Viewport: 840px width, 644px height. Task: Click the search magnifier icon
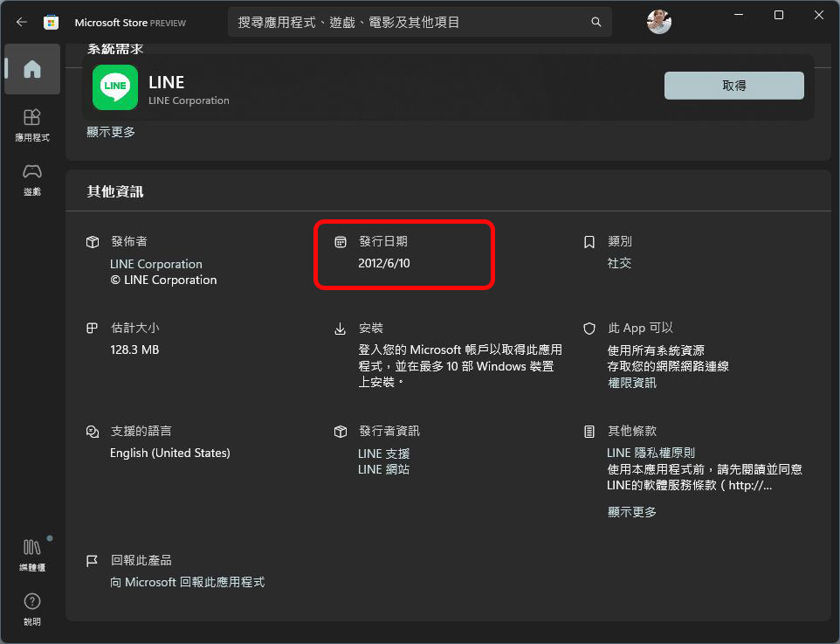(x=596, y=22)
